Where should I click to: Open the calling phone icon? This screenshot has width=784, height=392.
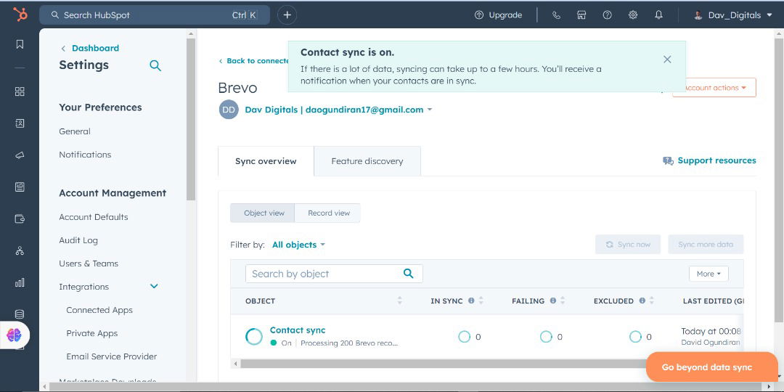pos(556,15)
